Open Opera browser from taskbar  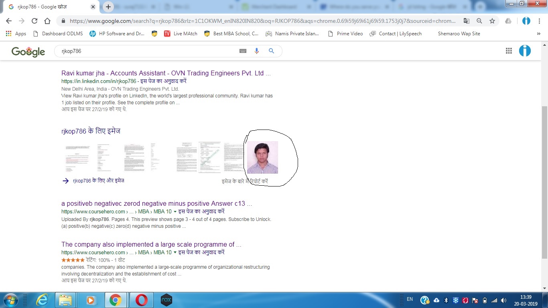(141, 300)
